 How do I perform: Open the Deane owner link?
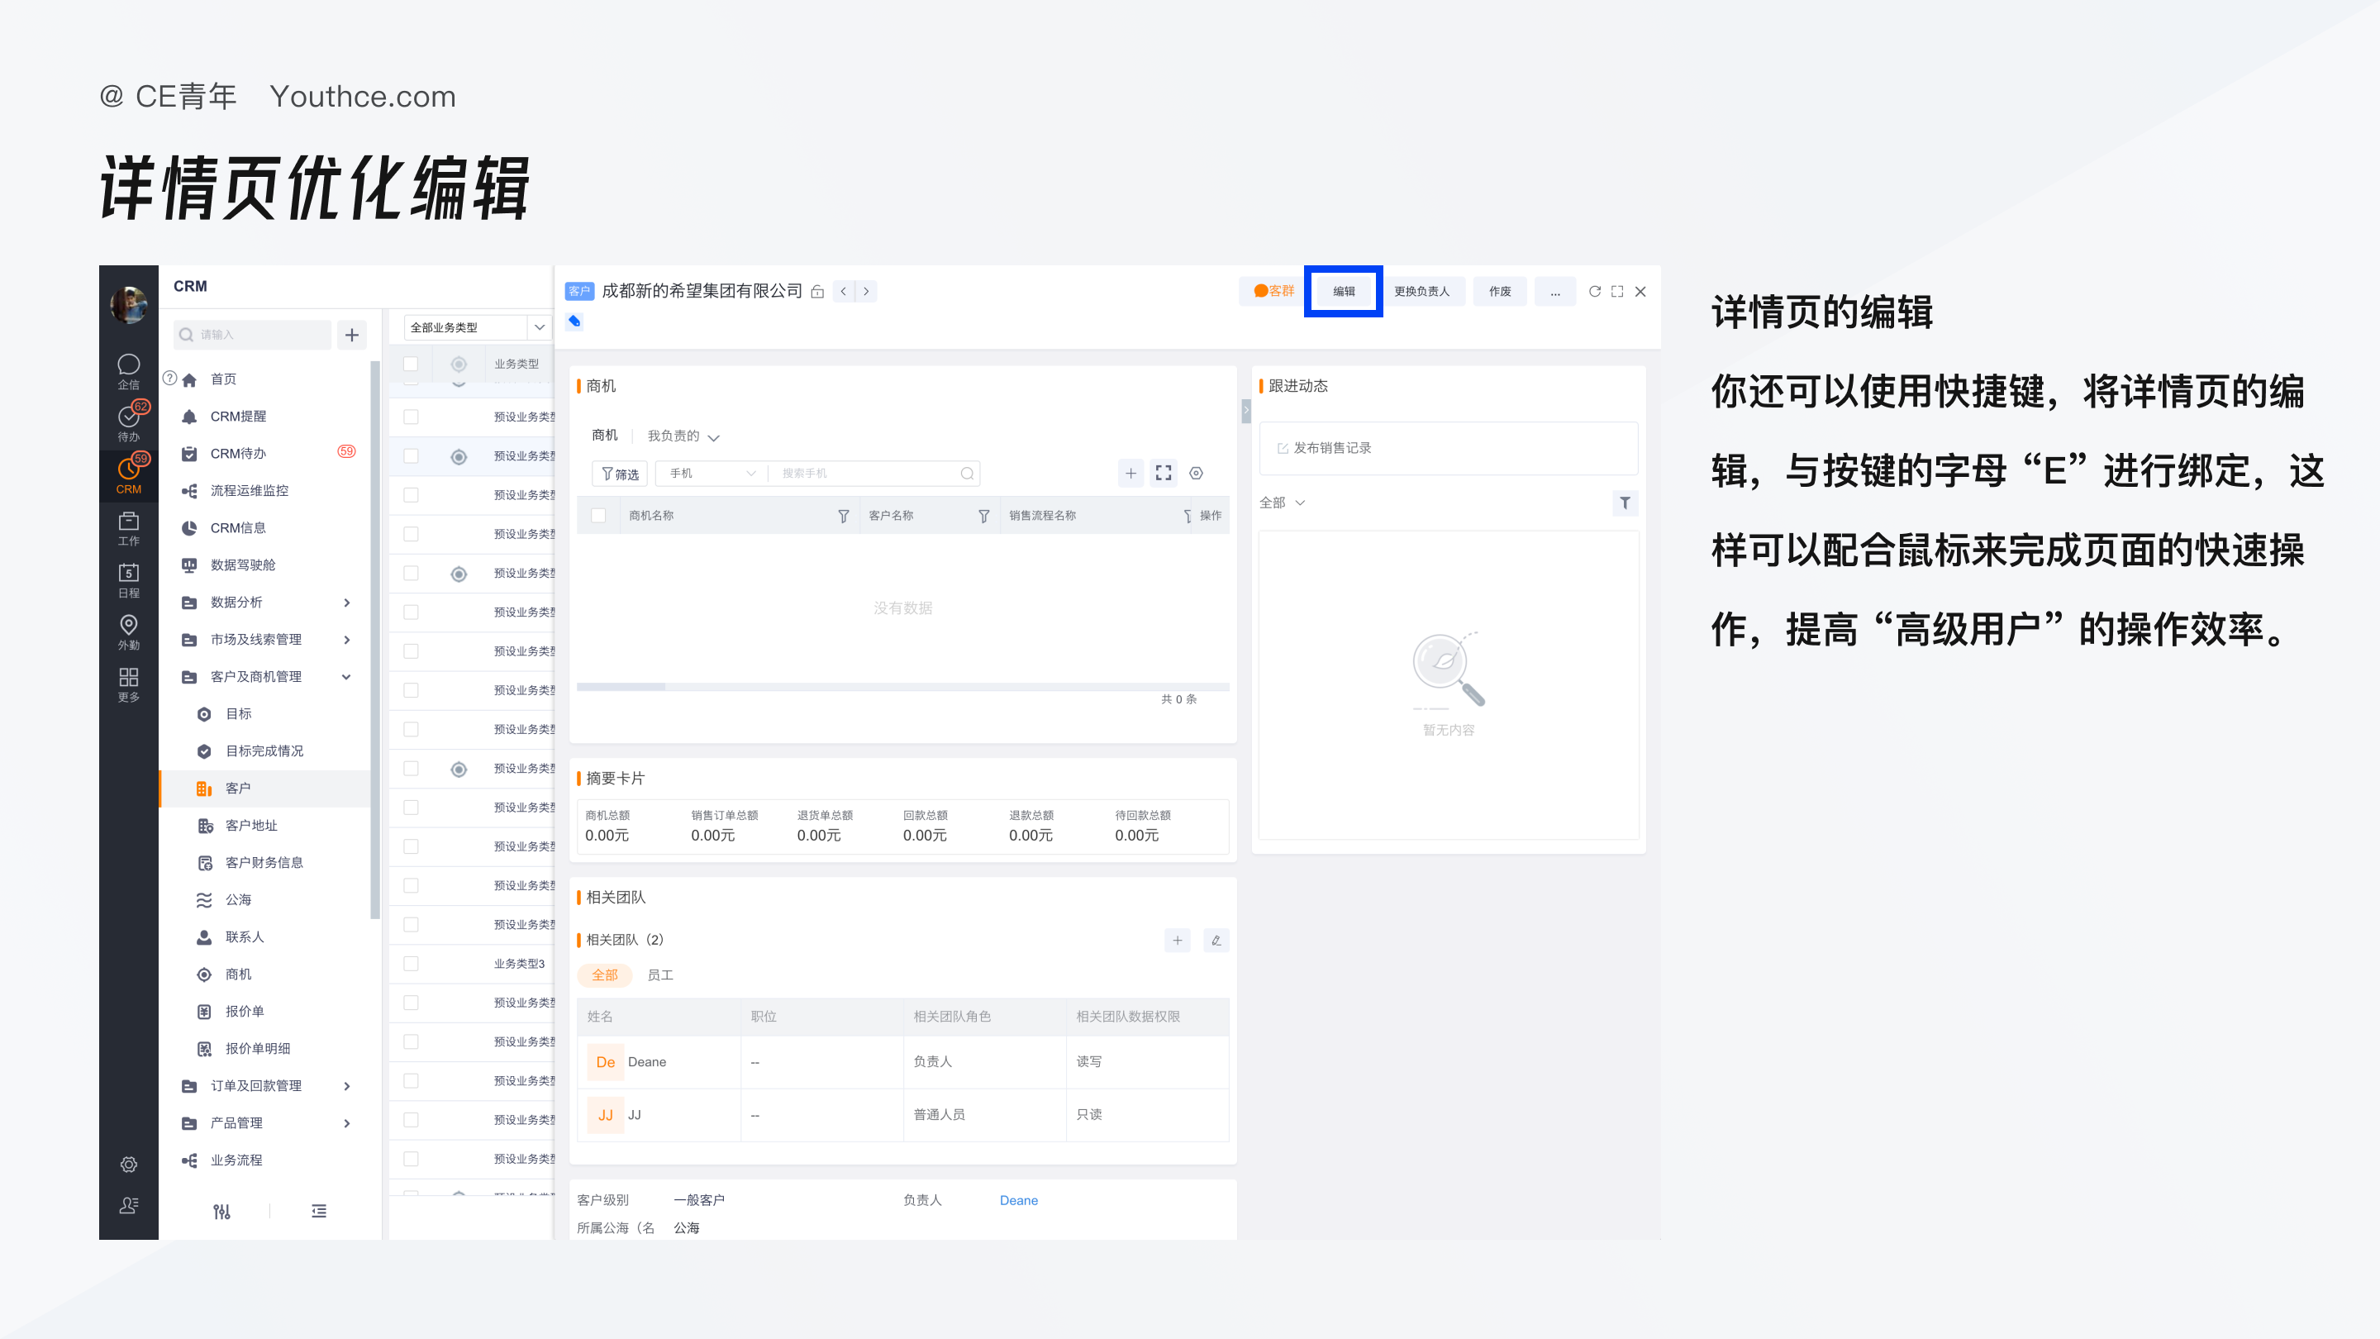point(1018,1199)
